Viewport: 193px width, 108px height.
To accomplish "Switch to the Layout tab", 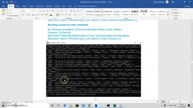I will (31, 6).
